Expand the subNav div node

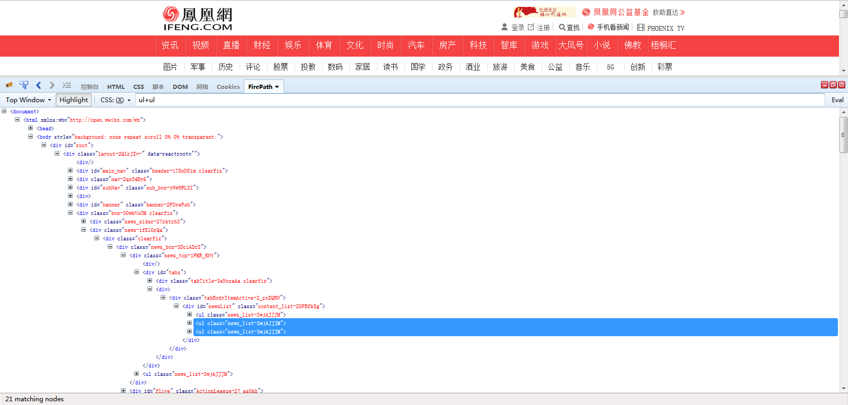[70, 187]
